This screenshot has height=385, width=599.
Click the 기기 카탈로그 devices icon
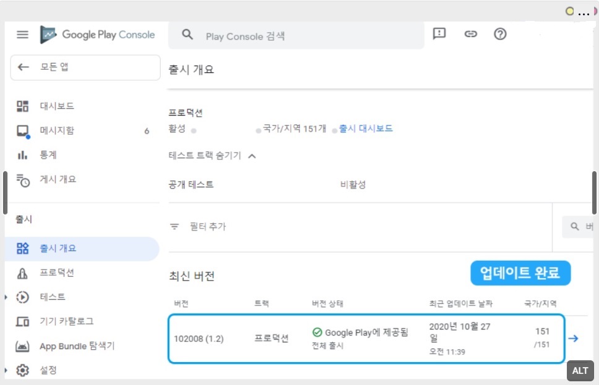coord(22,322)
